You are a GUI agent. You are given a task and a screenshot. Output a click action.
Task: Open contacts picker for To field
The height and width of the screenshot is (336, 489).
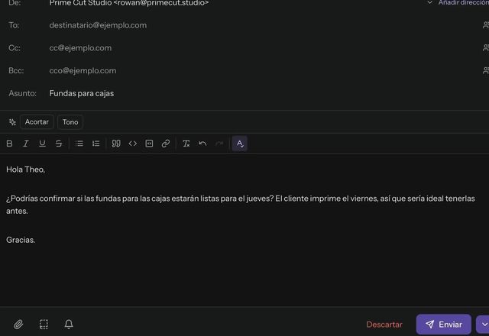click(486, 25)
